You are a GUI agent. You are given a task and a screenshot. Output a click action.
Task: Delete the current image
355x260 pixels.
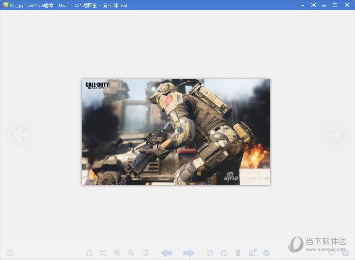point(238,253)
